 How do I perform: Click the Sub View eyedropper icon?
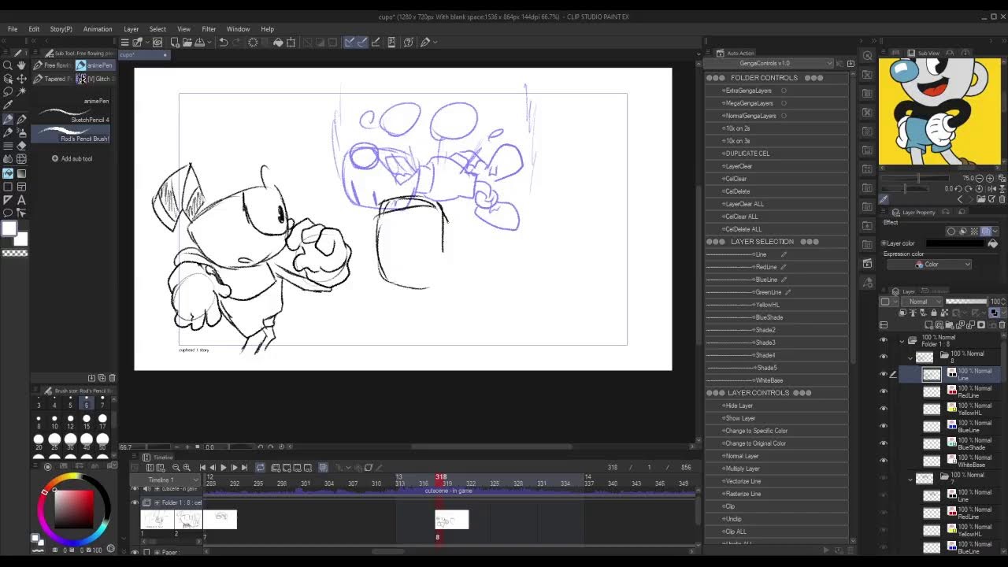884,199
